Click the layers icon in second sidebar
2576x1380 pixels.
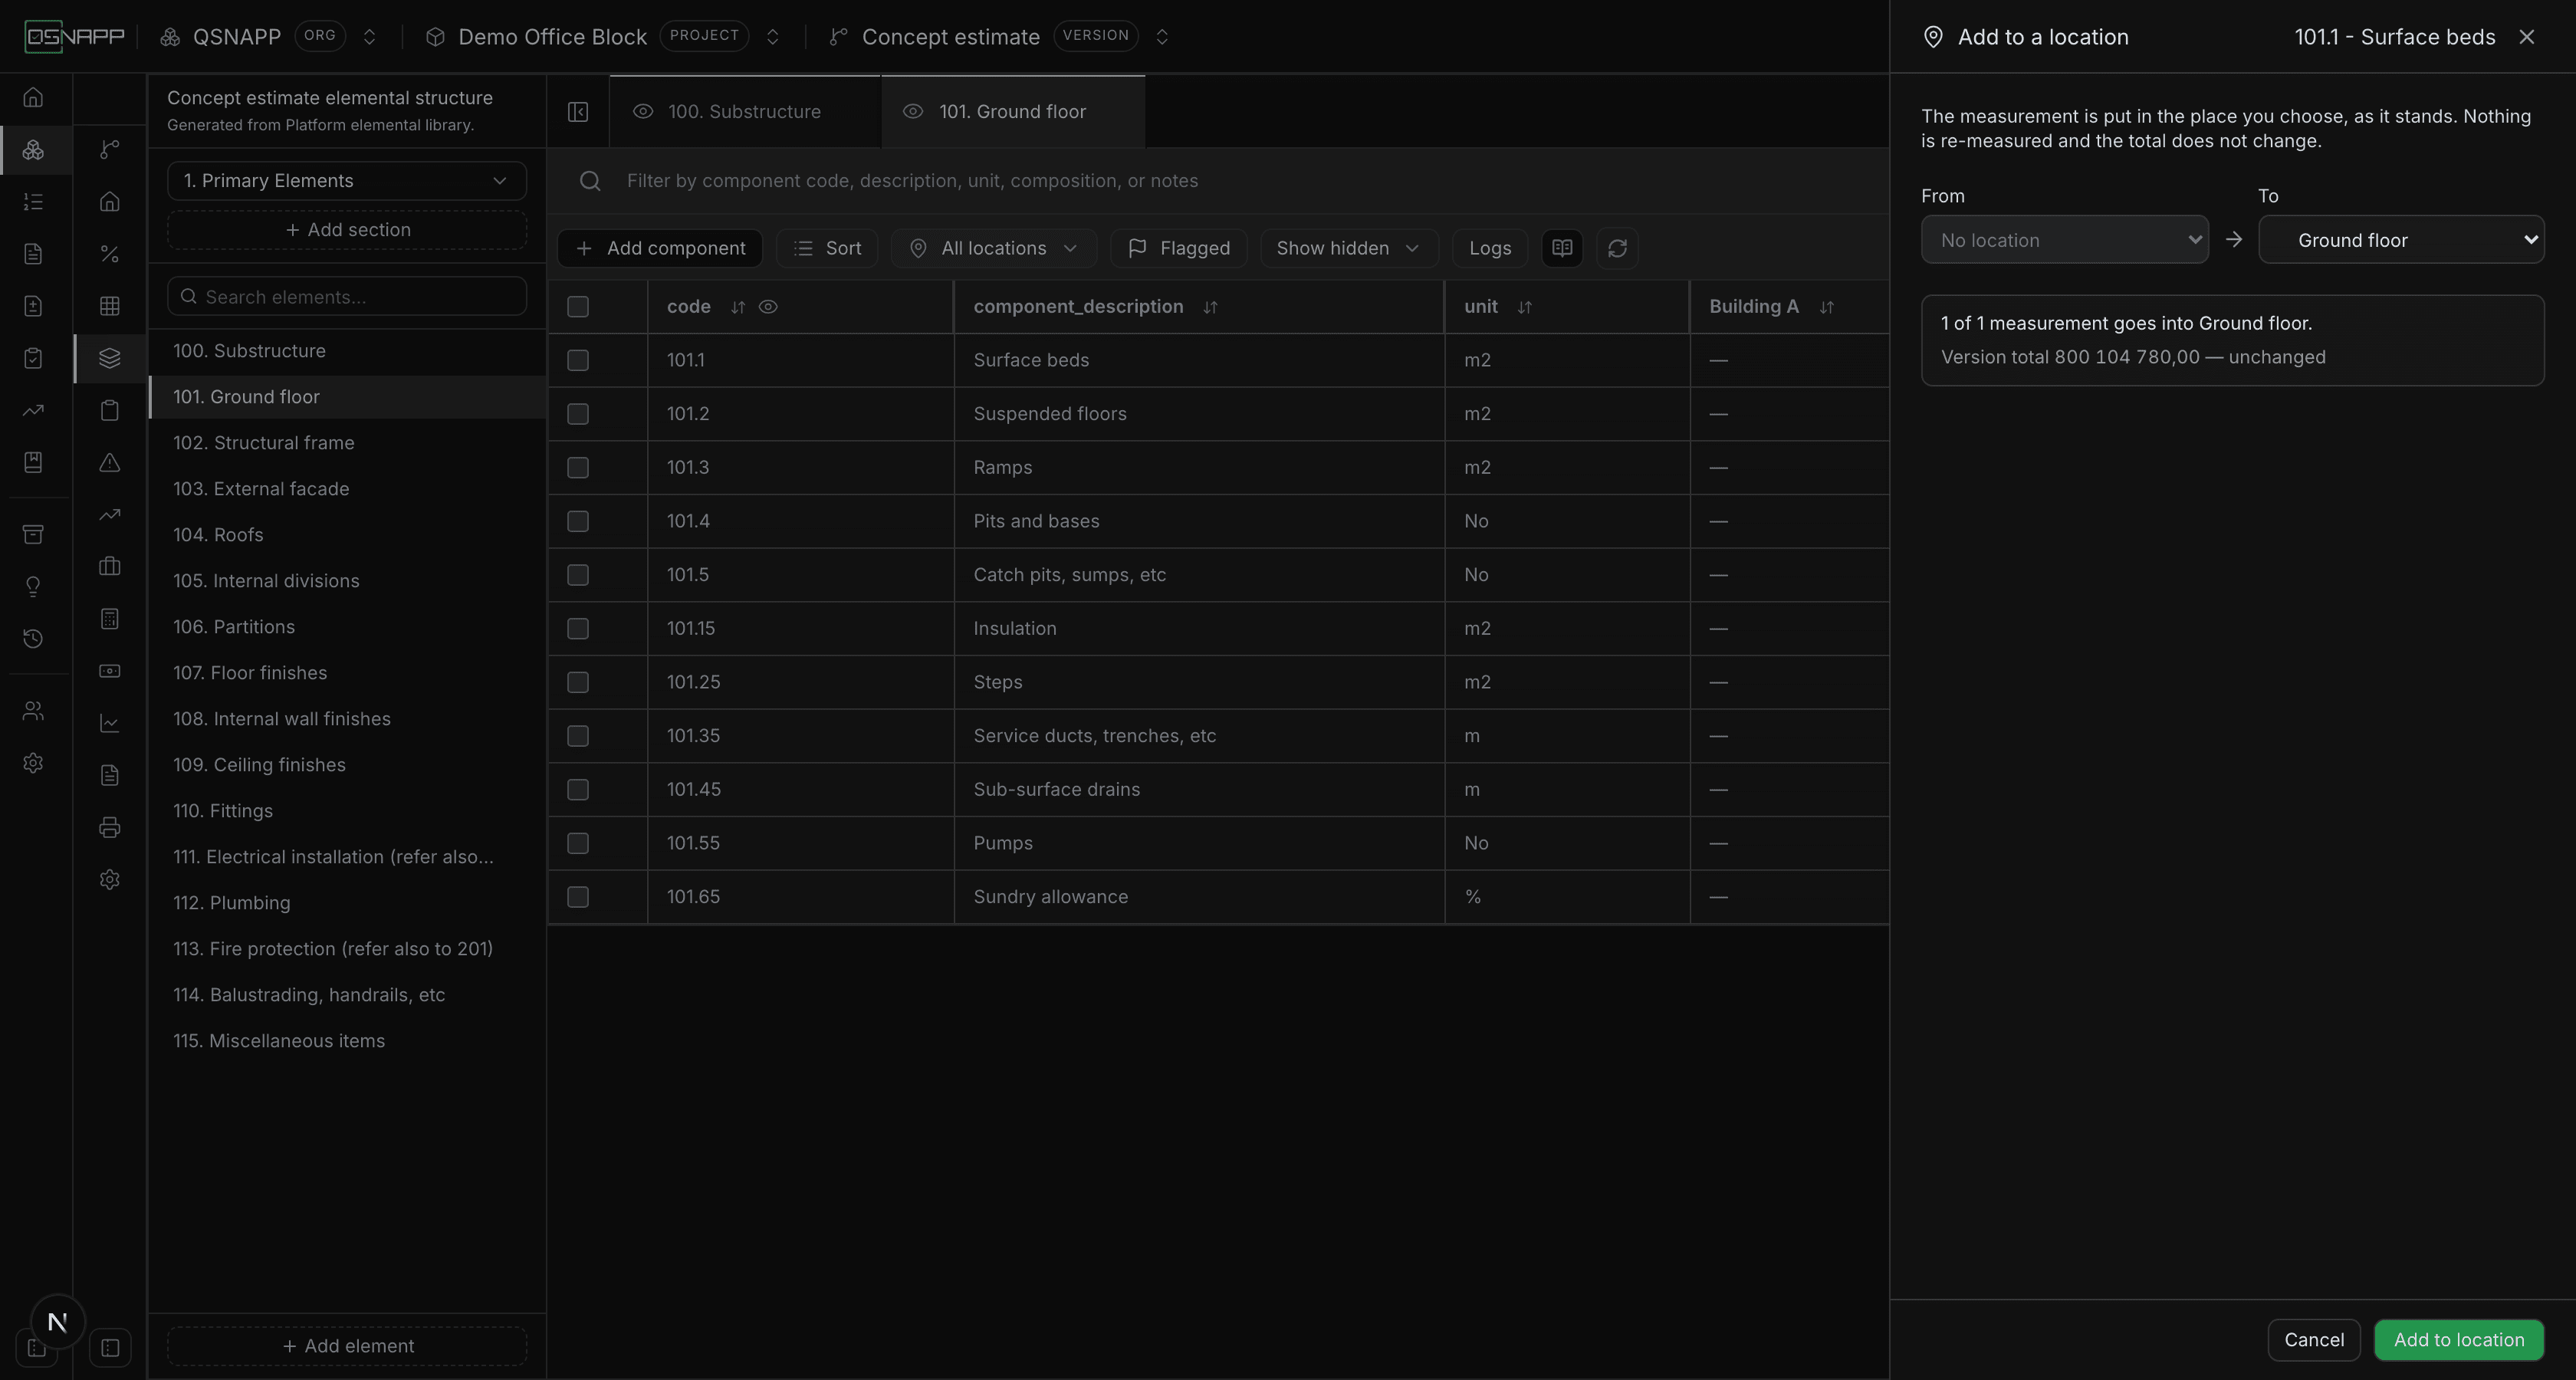[x=110, y=358]
